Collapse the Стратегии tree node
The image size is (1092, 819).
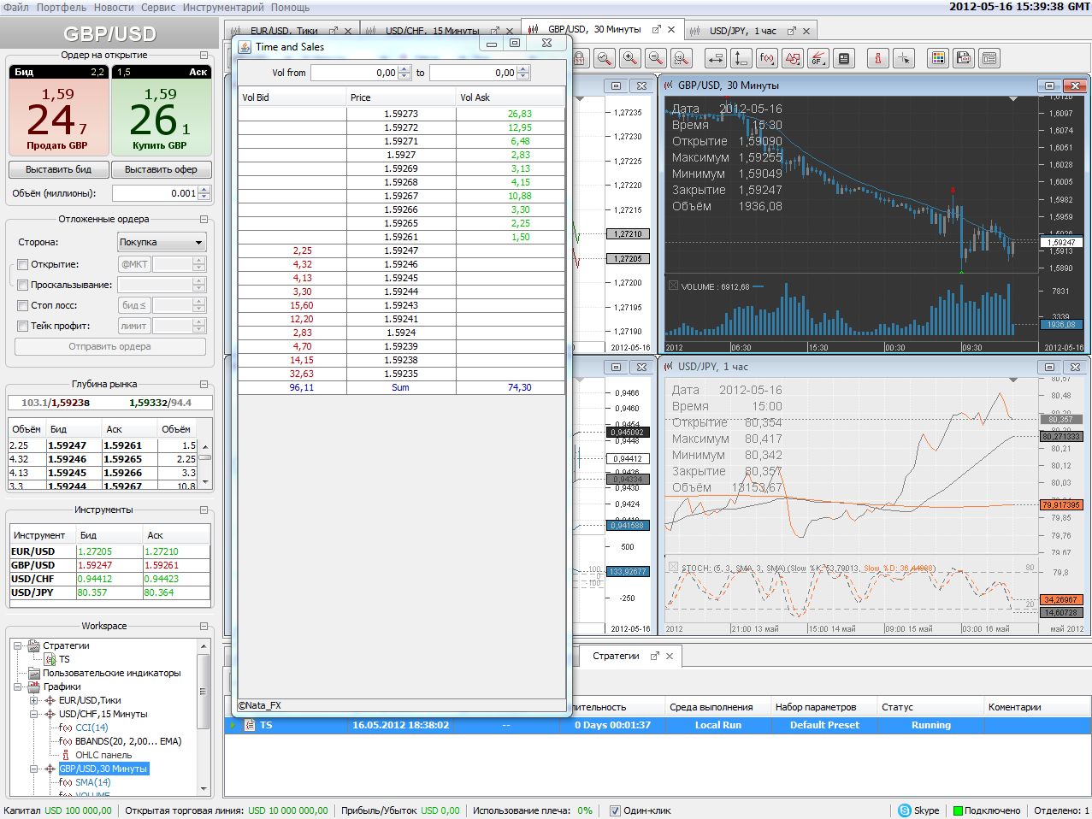point(18,645)
